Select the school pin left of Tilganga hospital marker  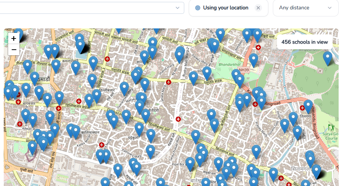point(293,118)
